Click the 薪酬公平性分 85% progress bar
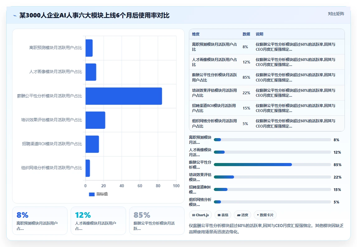This screenshot has height=247, width=357. 272,165
